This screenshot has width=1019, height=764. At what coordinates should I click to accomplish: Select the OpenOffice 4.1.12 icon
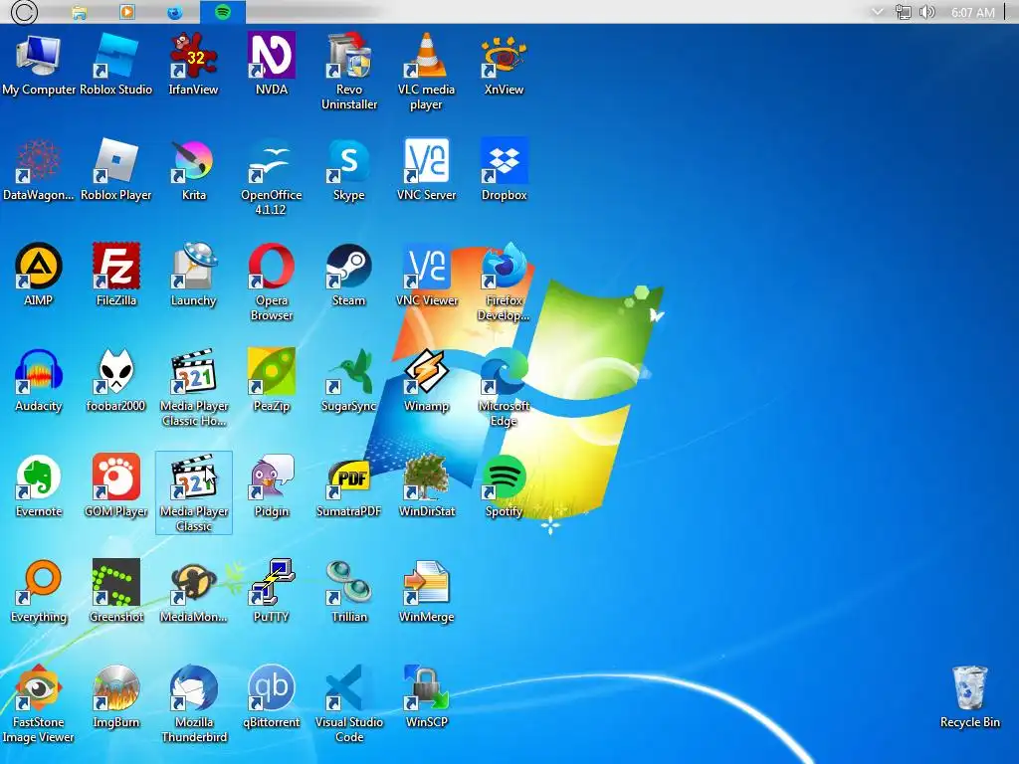pos(272,177)
